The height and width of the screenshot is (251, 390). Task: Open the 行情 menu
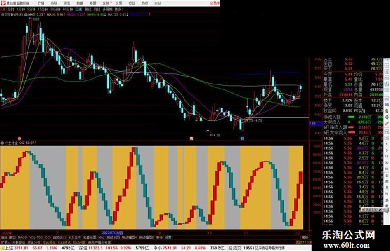(41, 3)
